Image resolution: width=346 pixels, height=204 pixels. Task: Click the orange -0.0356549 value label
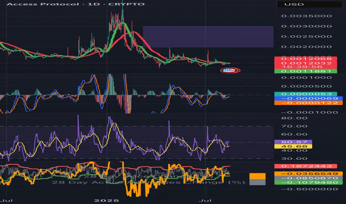(308, 174)
